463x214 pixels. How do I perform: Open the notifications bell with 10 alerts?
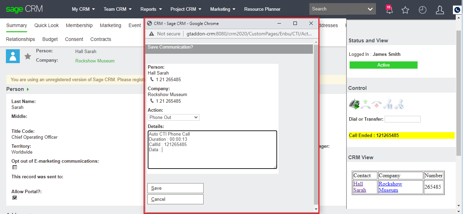389,9
